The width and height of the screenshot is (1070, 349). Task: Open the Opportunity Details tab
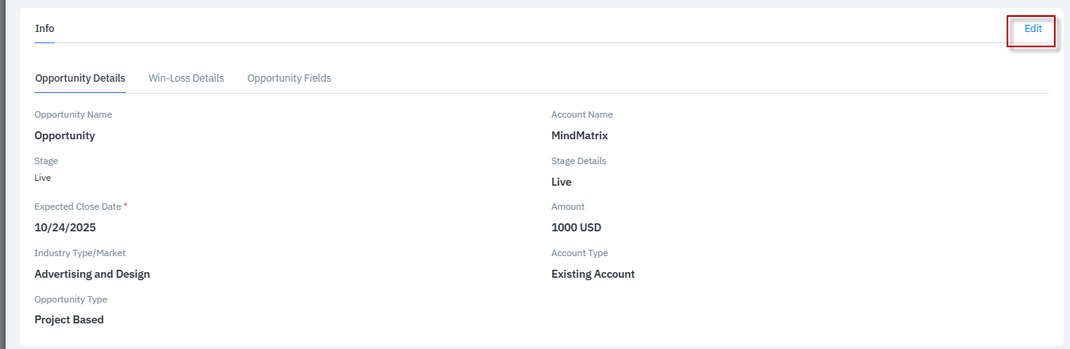click(x=80, y=78)
